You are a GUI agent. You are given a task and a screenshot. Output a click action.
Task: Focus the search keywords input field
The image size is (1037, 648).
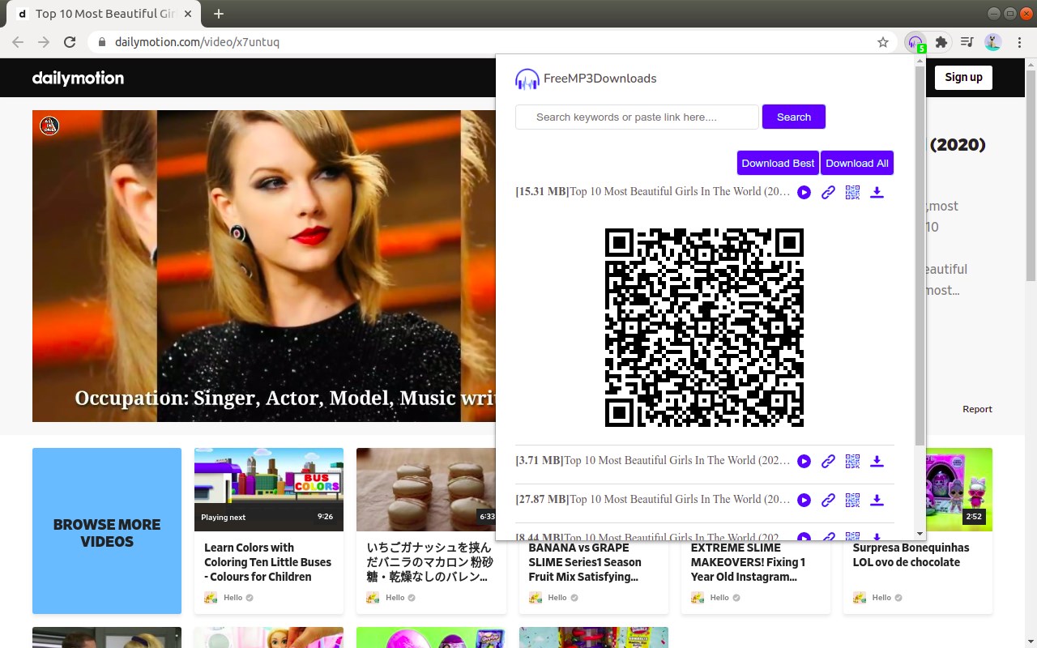click(x=637, y=117)
